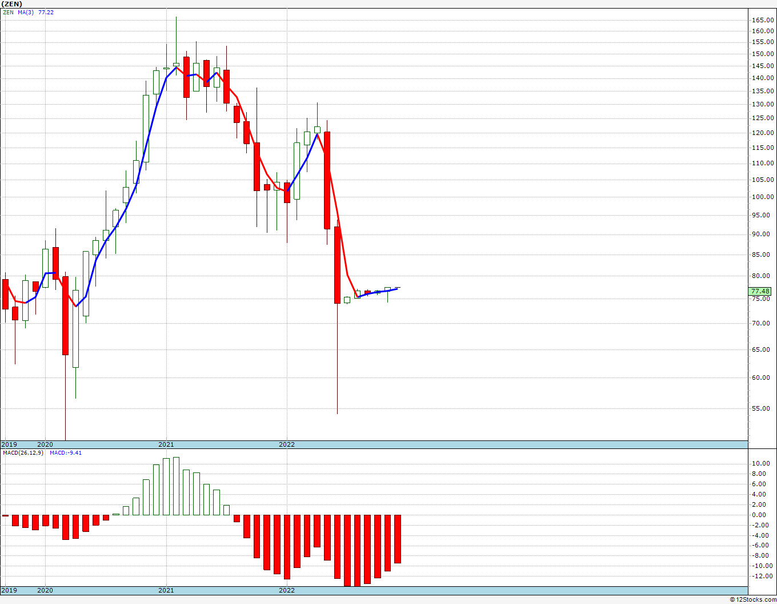Screen dimensions: 777x604
Task: Click 2022 on the price chart time axis
Action: [x=287, y=444]
